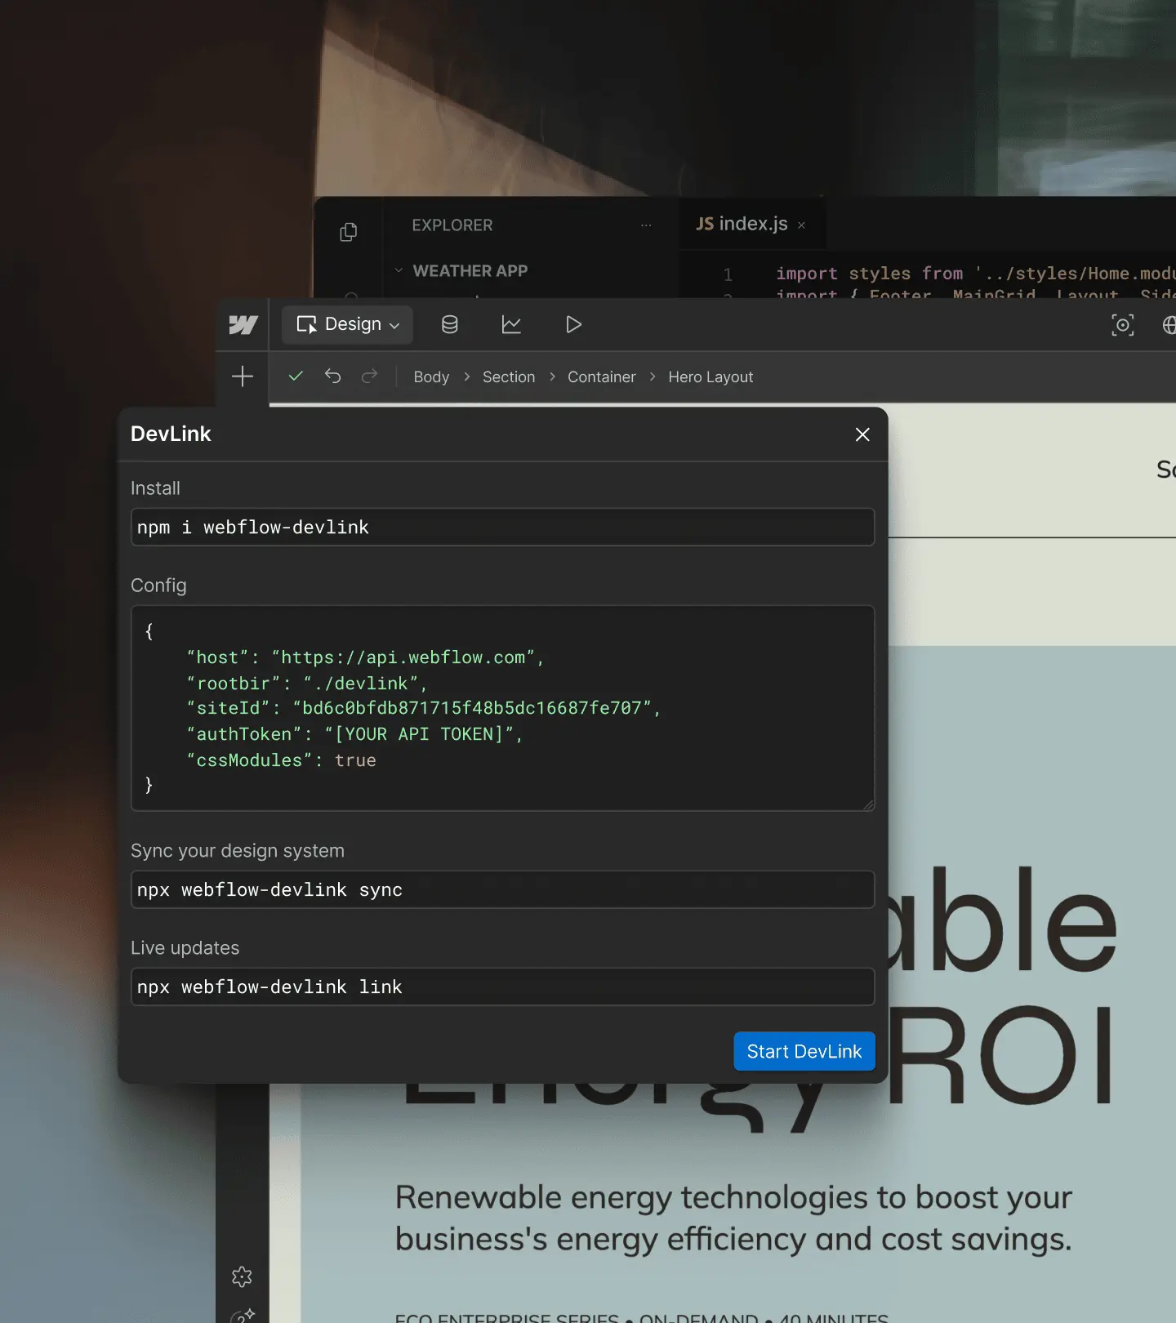1176x1323 pixels.
Task: Click the WEATHER APP folder label
Action: (x=470, y=270)
